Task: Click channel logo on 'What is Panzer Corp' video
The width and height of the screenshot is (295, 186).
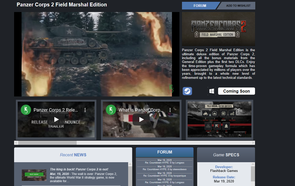Action: [x=111, y=110]
